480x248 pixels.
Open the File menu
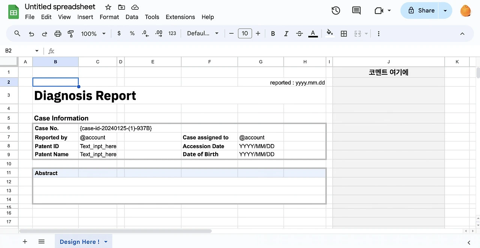pos(30,17)
